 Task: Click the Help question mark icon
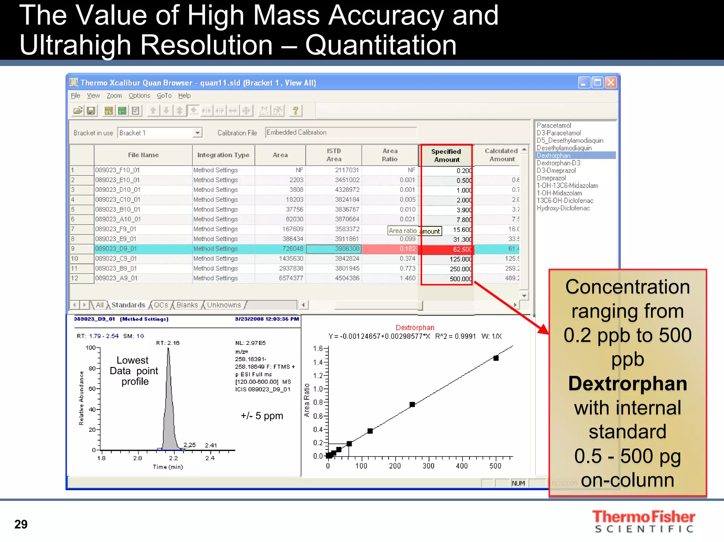click(296, 111)
